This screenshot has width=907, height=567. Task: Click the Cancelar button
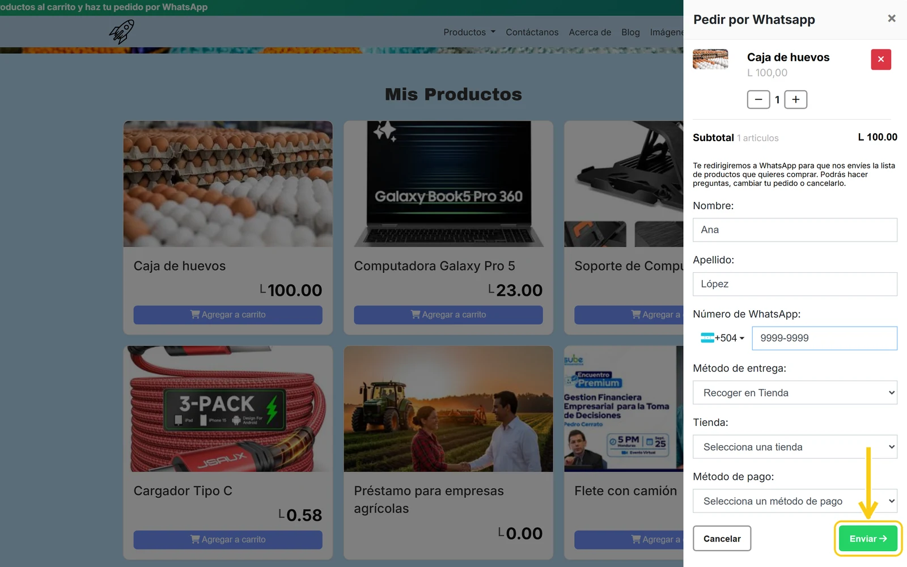click(722, 539)
